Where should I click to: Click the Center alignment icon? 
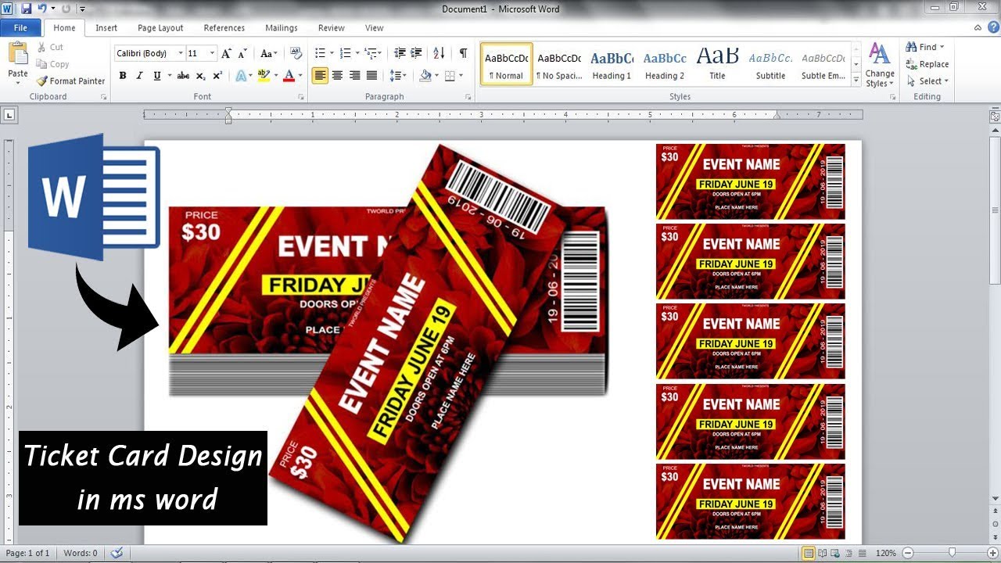tap(337, 76)
